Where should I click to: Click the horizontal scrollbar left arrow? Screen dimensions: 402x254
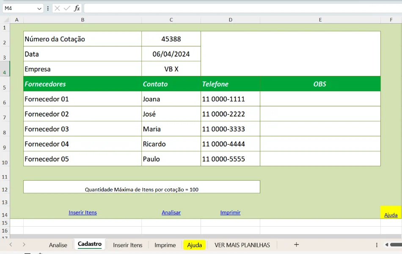387,245
